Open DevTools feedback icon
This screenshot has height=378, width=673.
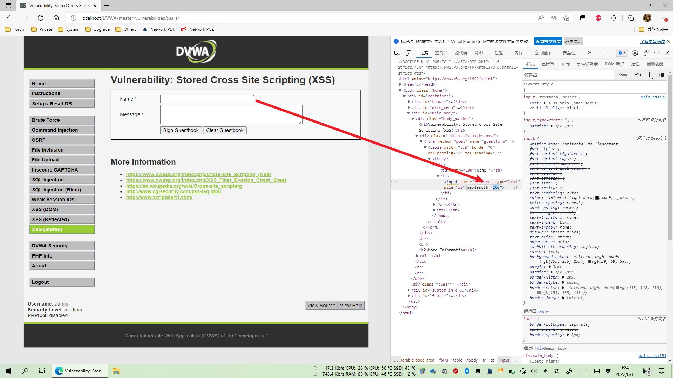646,53
